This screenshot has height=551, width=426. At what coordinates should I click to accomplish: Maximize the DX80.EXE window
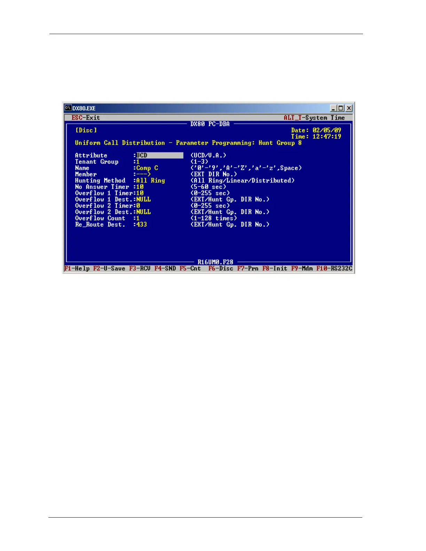click(341, 108)
